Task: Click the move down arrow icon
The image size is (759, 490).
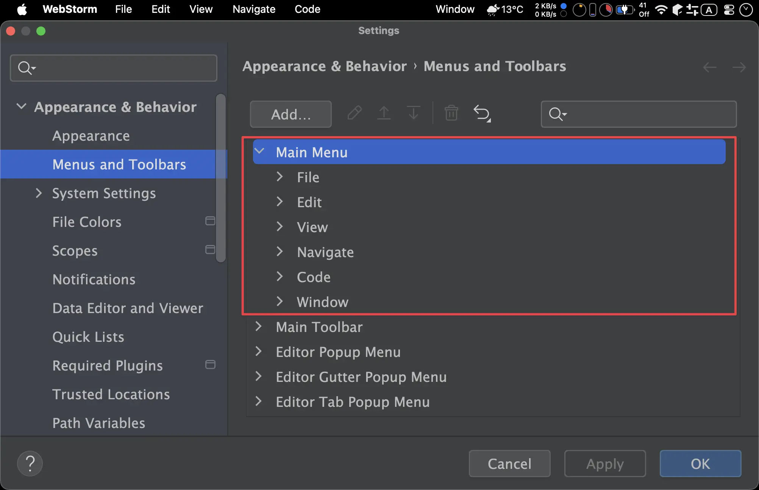Action: click(x=413, y=113)
